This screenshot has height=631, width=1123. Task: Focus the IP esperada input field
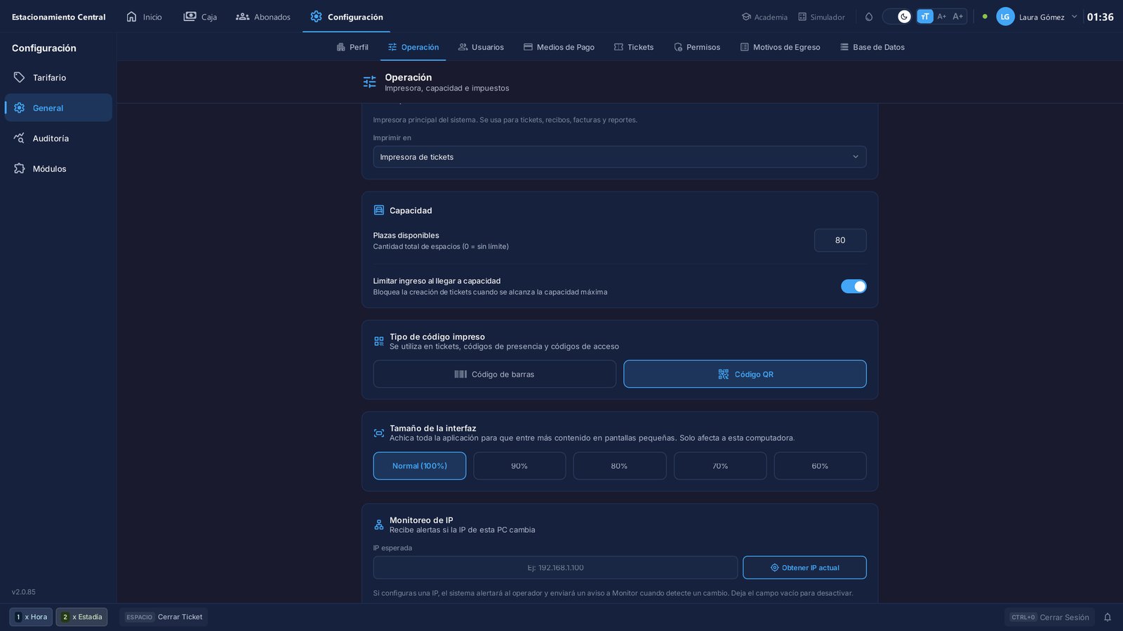pos(555,568)
